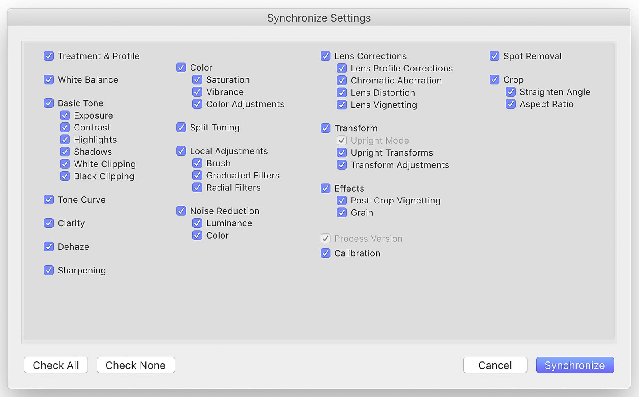Screen dimensions: 639x397
Task: Toggle the Upright Transforms checkbox
Action: 342,153
